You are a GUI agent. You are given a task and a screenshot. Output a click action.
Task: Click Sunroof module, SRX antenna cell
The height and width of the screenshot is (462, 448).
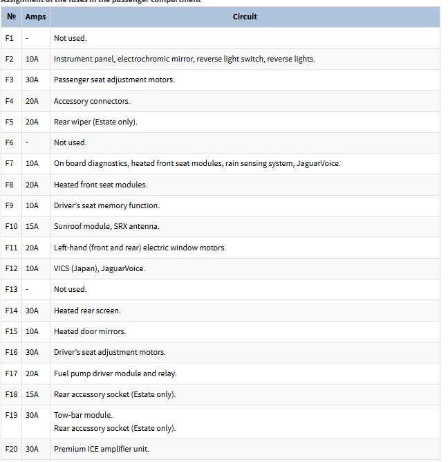pos(106,226)
